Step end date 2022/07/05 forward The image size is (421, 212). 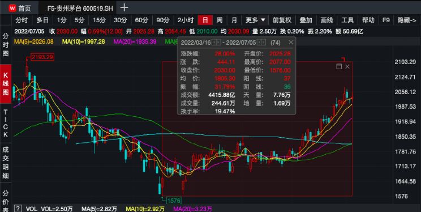263,43
